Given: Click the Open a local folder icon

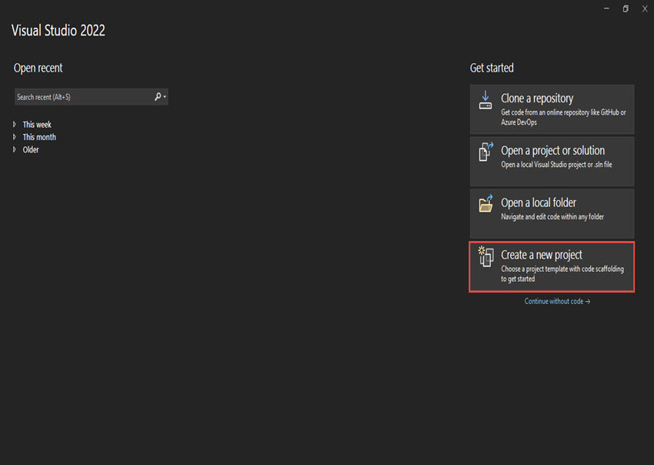Looking at the screenshot, I should (x=485, y=203).
